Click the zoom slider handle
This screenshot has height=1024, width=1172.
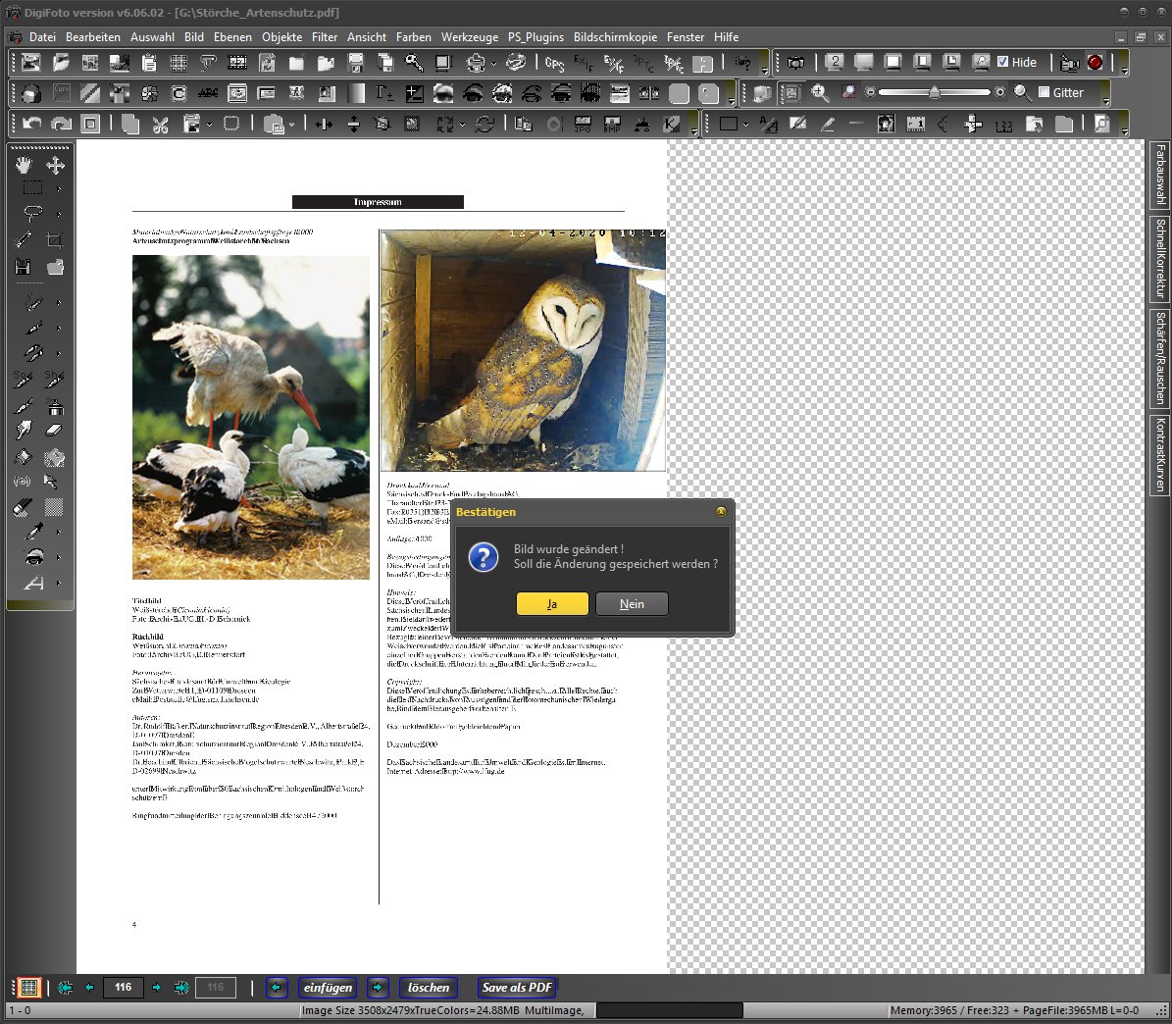tap(935, 92)
